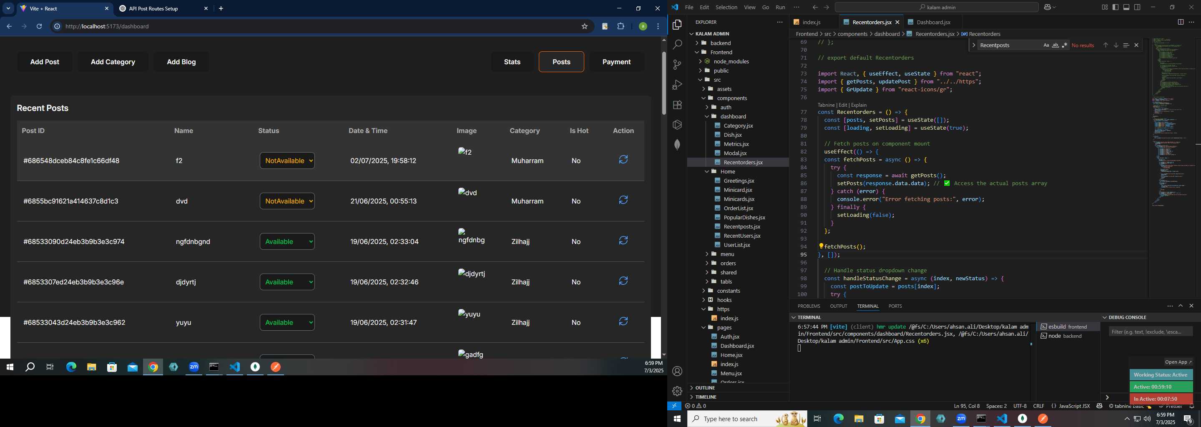Open Run and Debug view in VS Code
The height and width of the screenshot is (427, 1201).
pyautogui.click(x=677, y=85)
